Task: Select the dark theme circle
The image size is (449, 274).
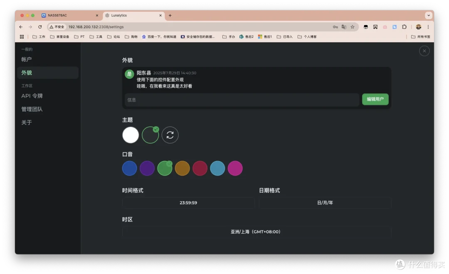Action: coord(150,135)
